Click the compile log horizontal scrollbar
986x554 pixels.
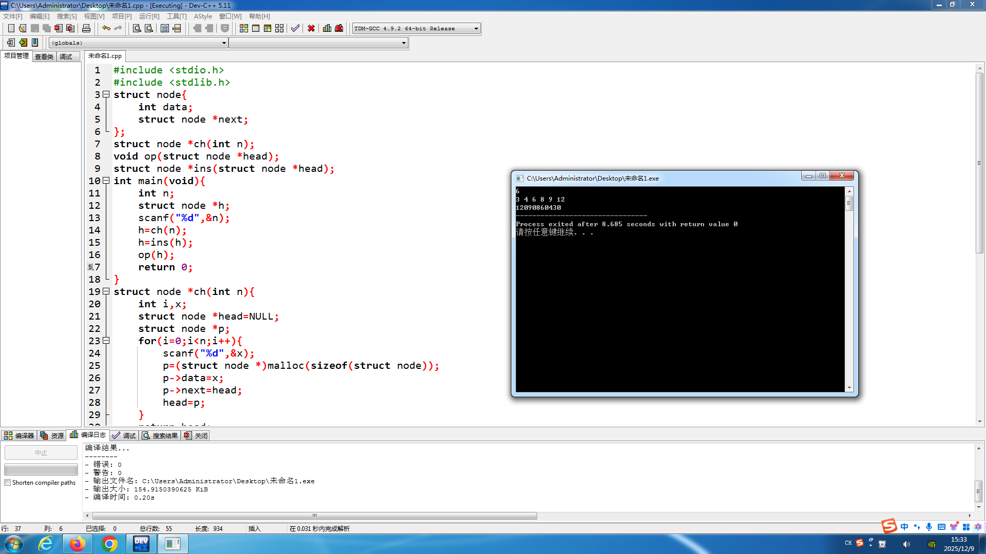click(314, 516)
